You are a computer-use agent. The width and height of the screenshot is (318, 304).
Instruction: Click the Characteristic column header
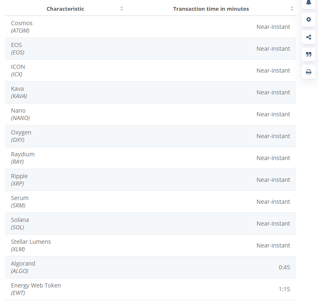[65, 9]
